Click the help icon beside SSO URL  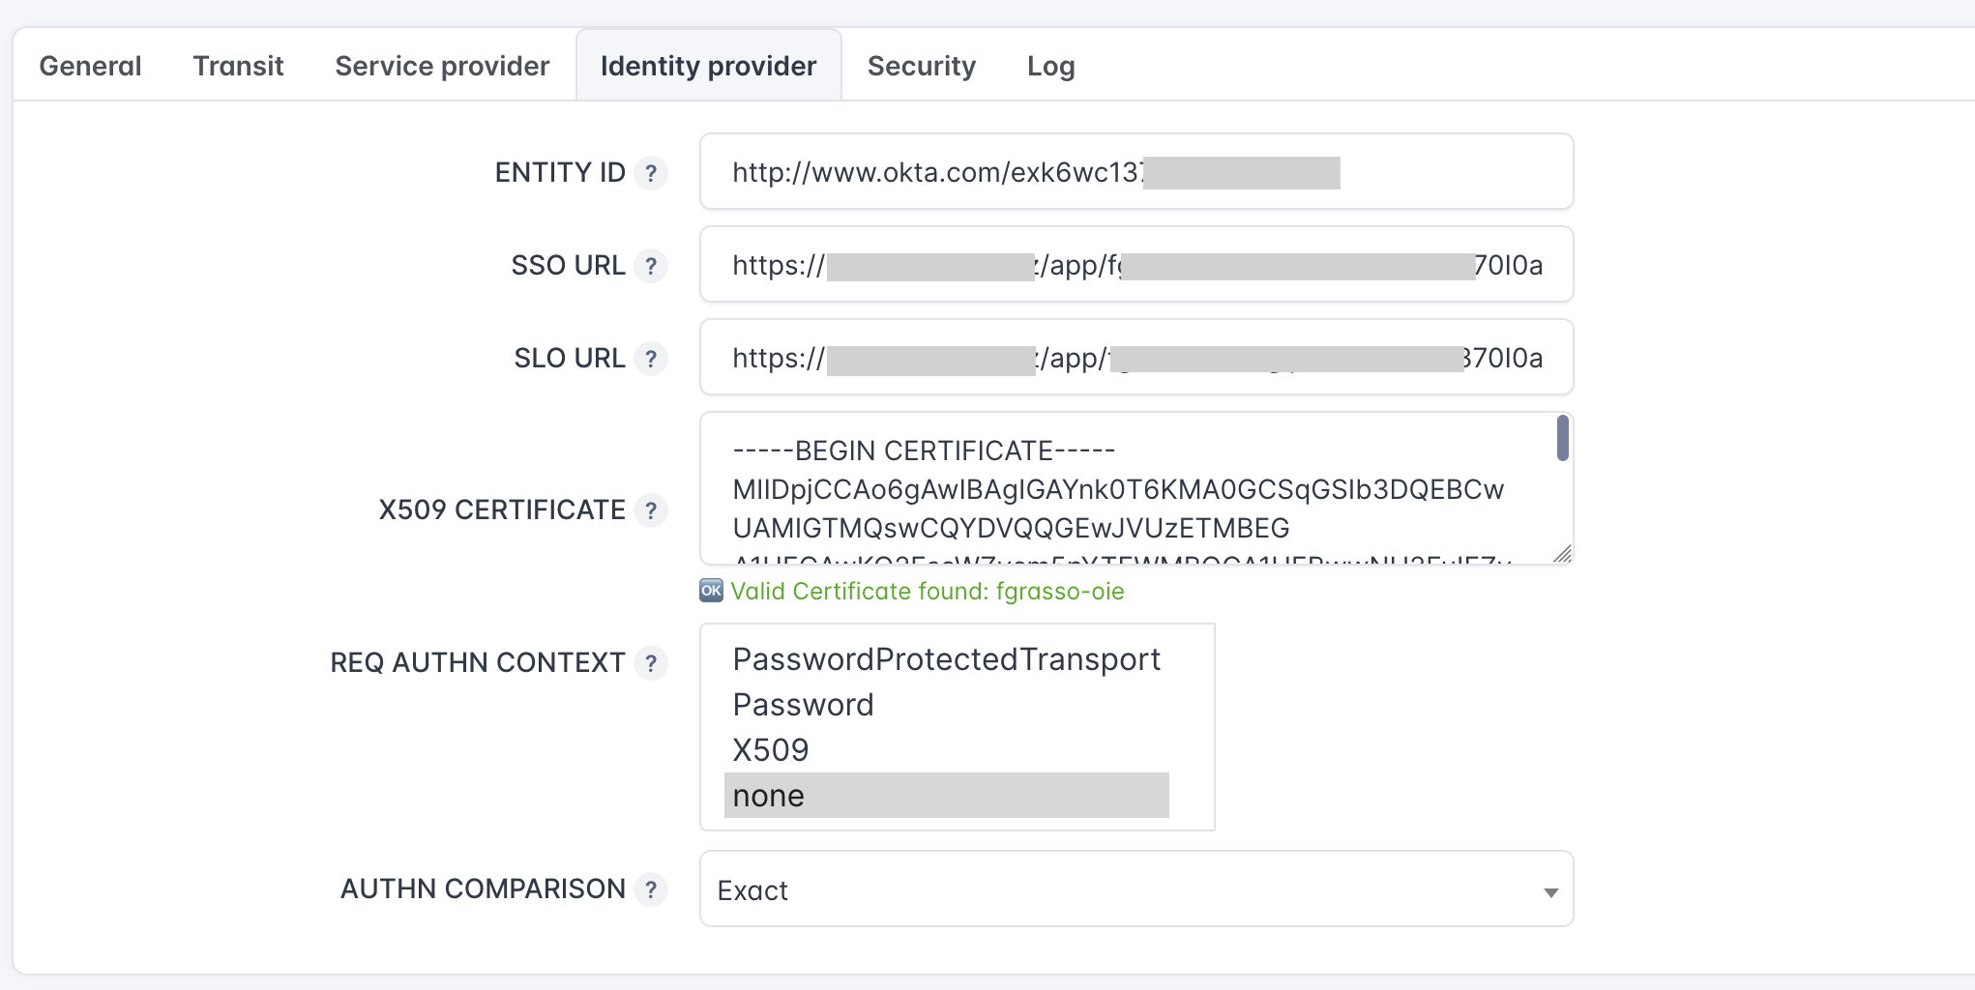pyautogui.click(x=651, y=266)
